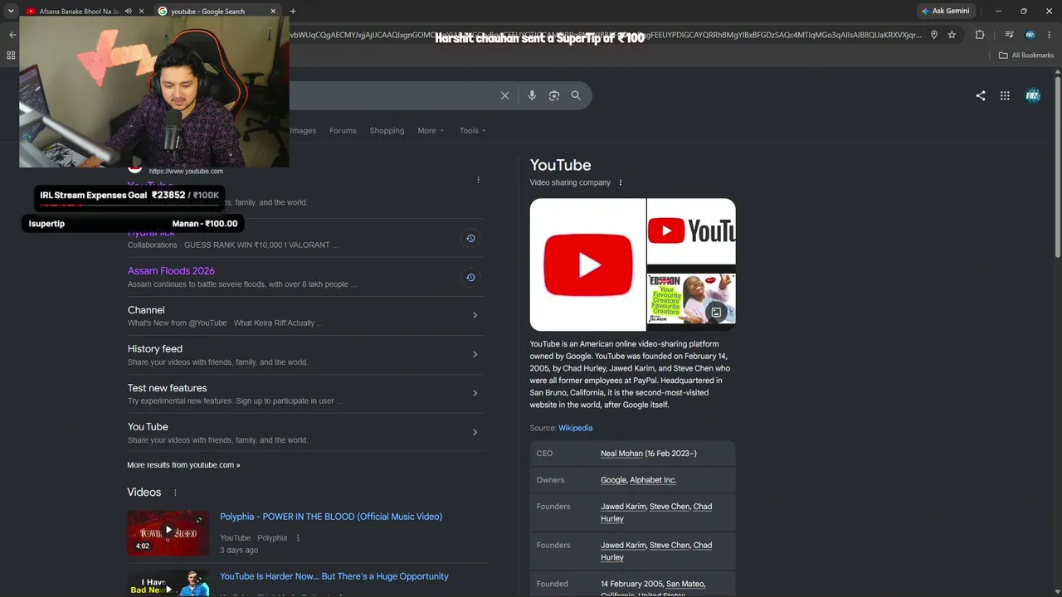
Task: Open the Google account avatar
Action: tap(1032, 95)
